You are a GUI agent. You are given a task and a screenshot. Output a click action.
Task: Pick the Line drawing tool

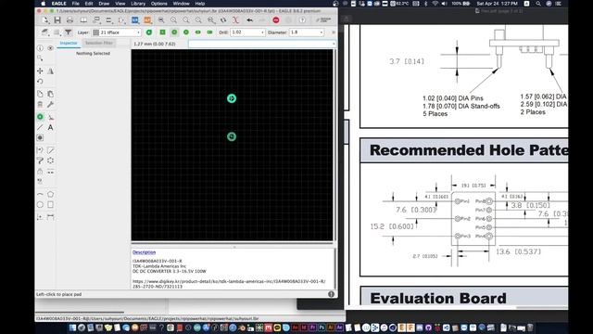(40, 128)
